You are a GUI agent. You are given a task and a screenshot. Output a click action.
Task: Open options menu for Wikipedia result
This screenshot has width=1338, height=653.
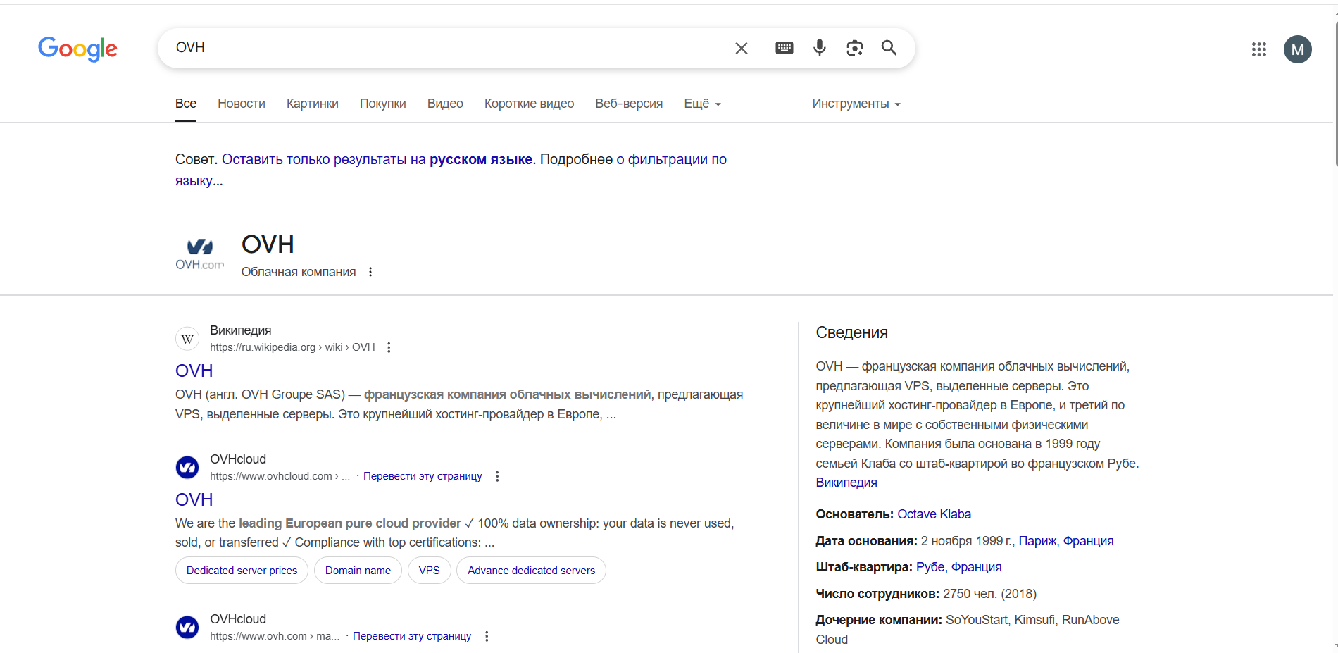[389, 347]
